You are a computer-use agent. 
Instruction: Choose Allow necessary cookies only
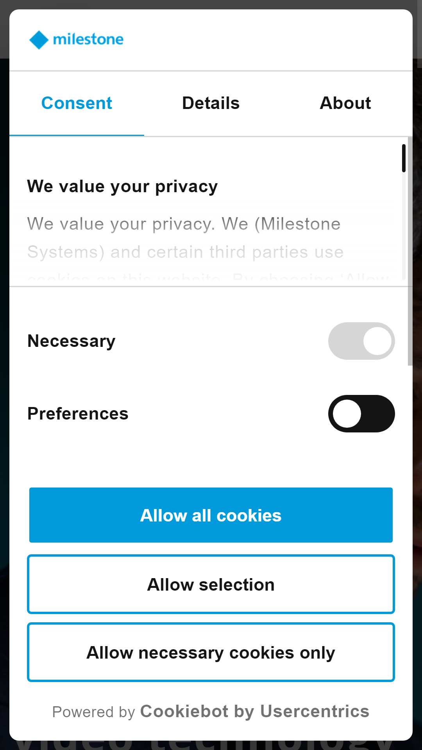point(211,652)
